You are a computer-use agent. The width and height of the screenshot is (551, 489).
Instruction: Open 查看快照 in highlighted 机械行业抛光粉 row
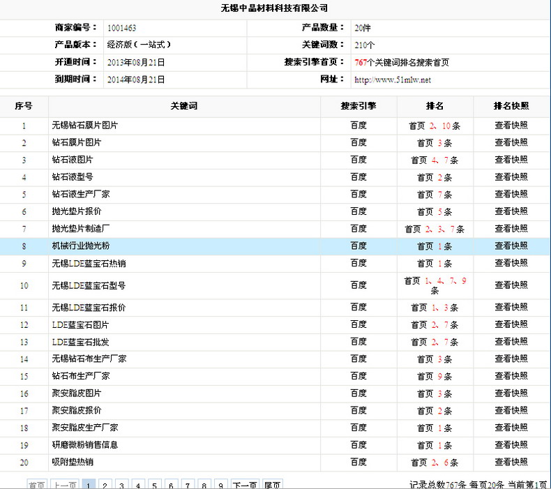[x=511, y=246]
